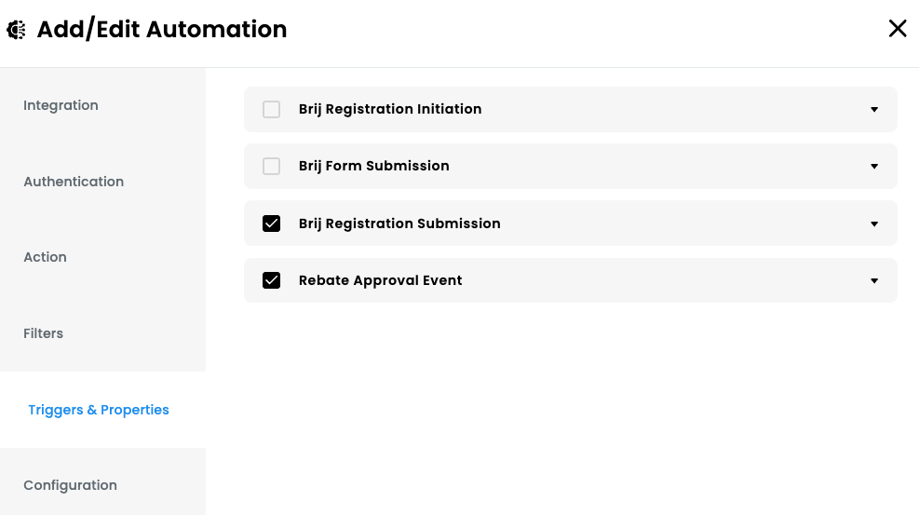The image size is (919, 515).
Task: Disable the Rebate Approval Event checkbox
Action: 271,280
